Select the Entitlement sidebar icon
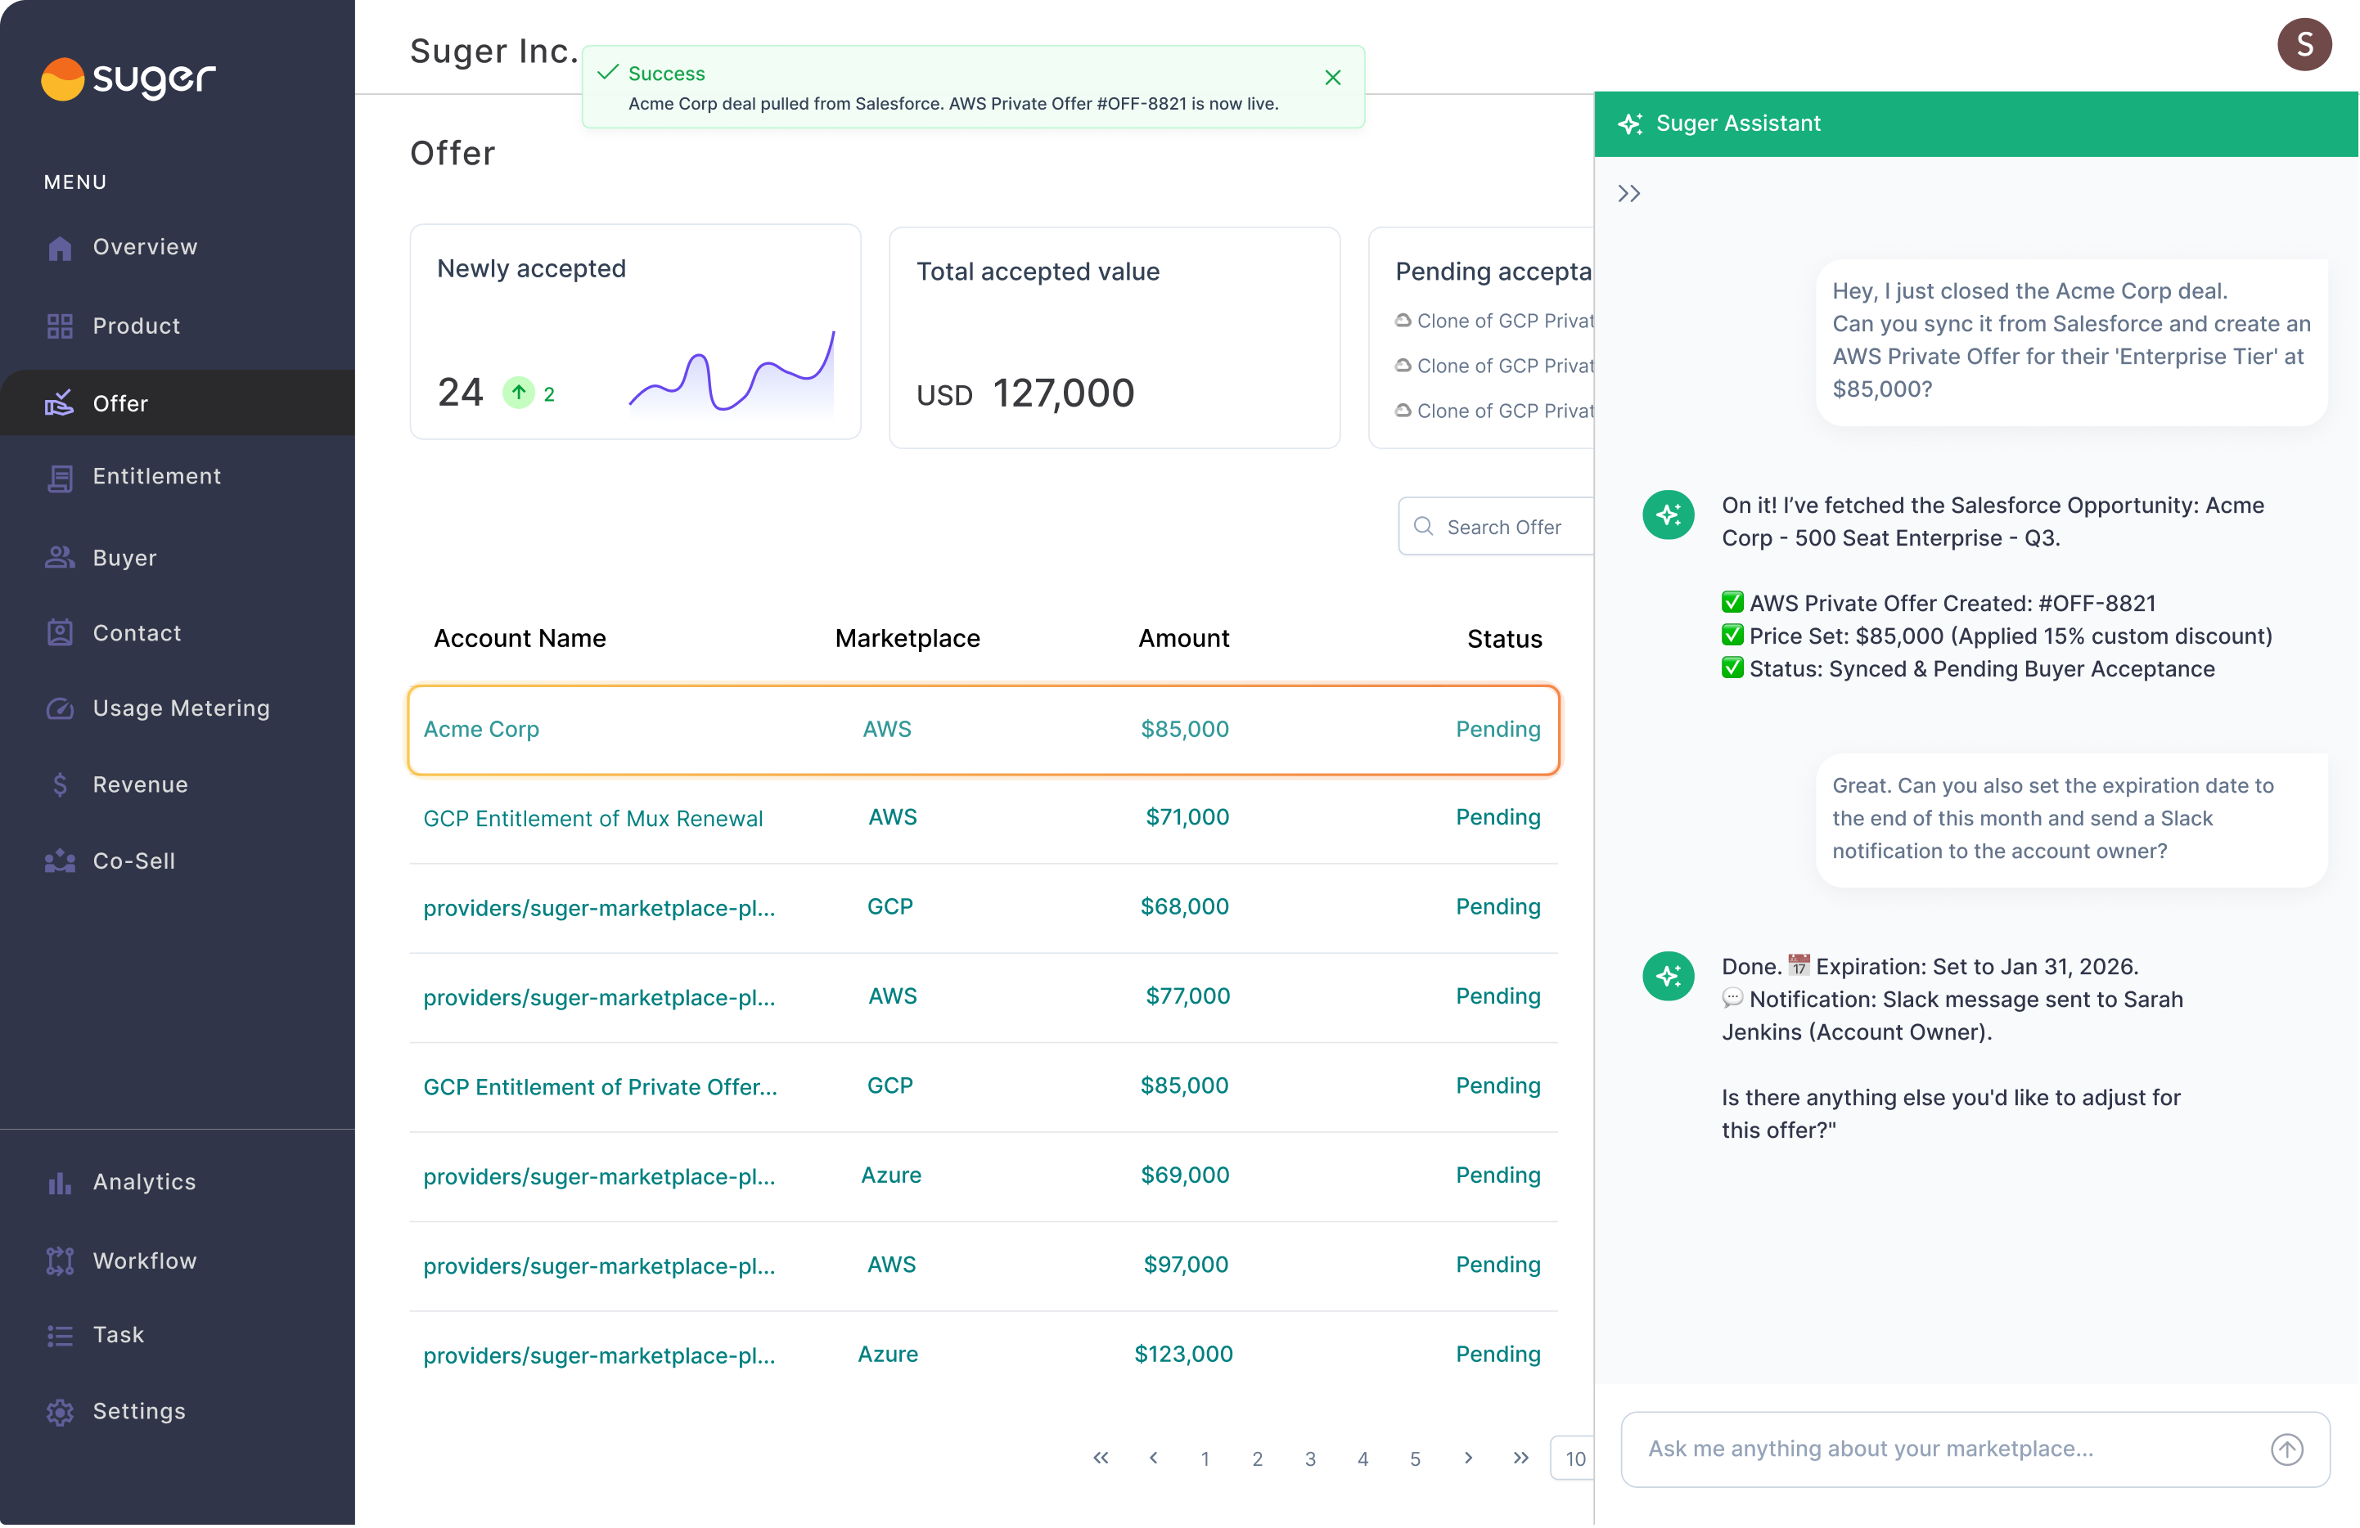The height and width of the screenshot is (1528, 2360). coord(61,477)
